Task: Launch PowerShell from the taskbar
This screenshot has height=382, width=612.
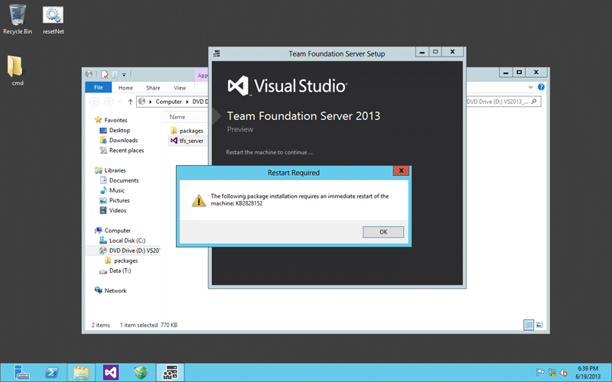Action: 51,372
